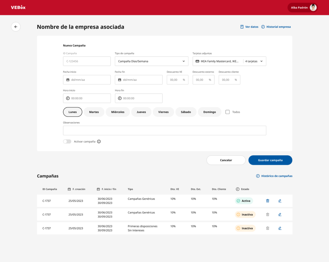Click the edit pencil on the active campaign

tap(280, 201)
